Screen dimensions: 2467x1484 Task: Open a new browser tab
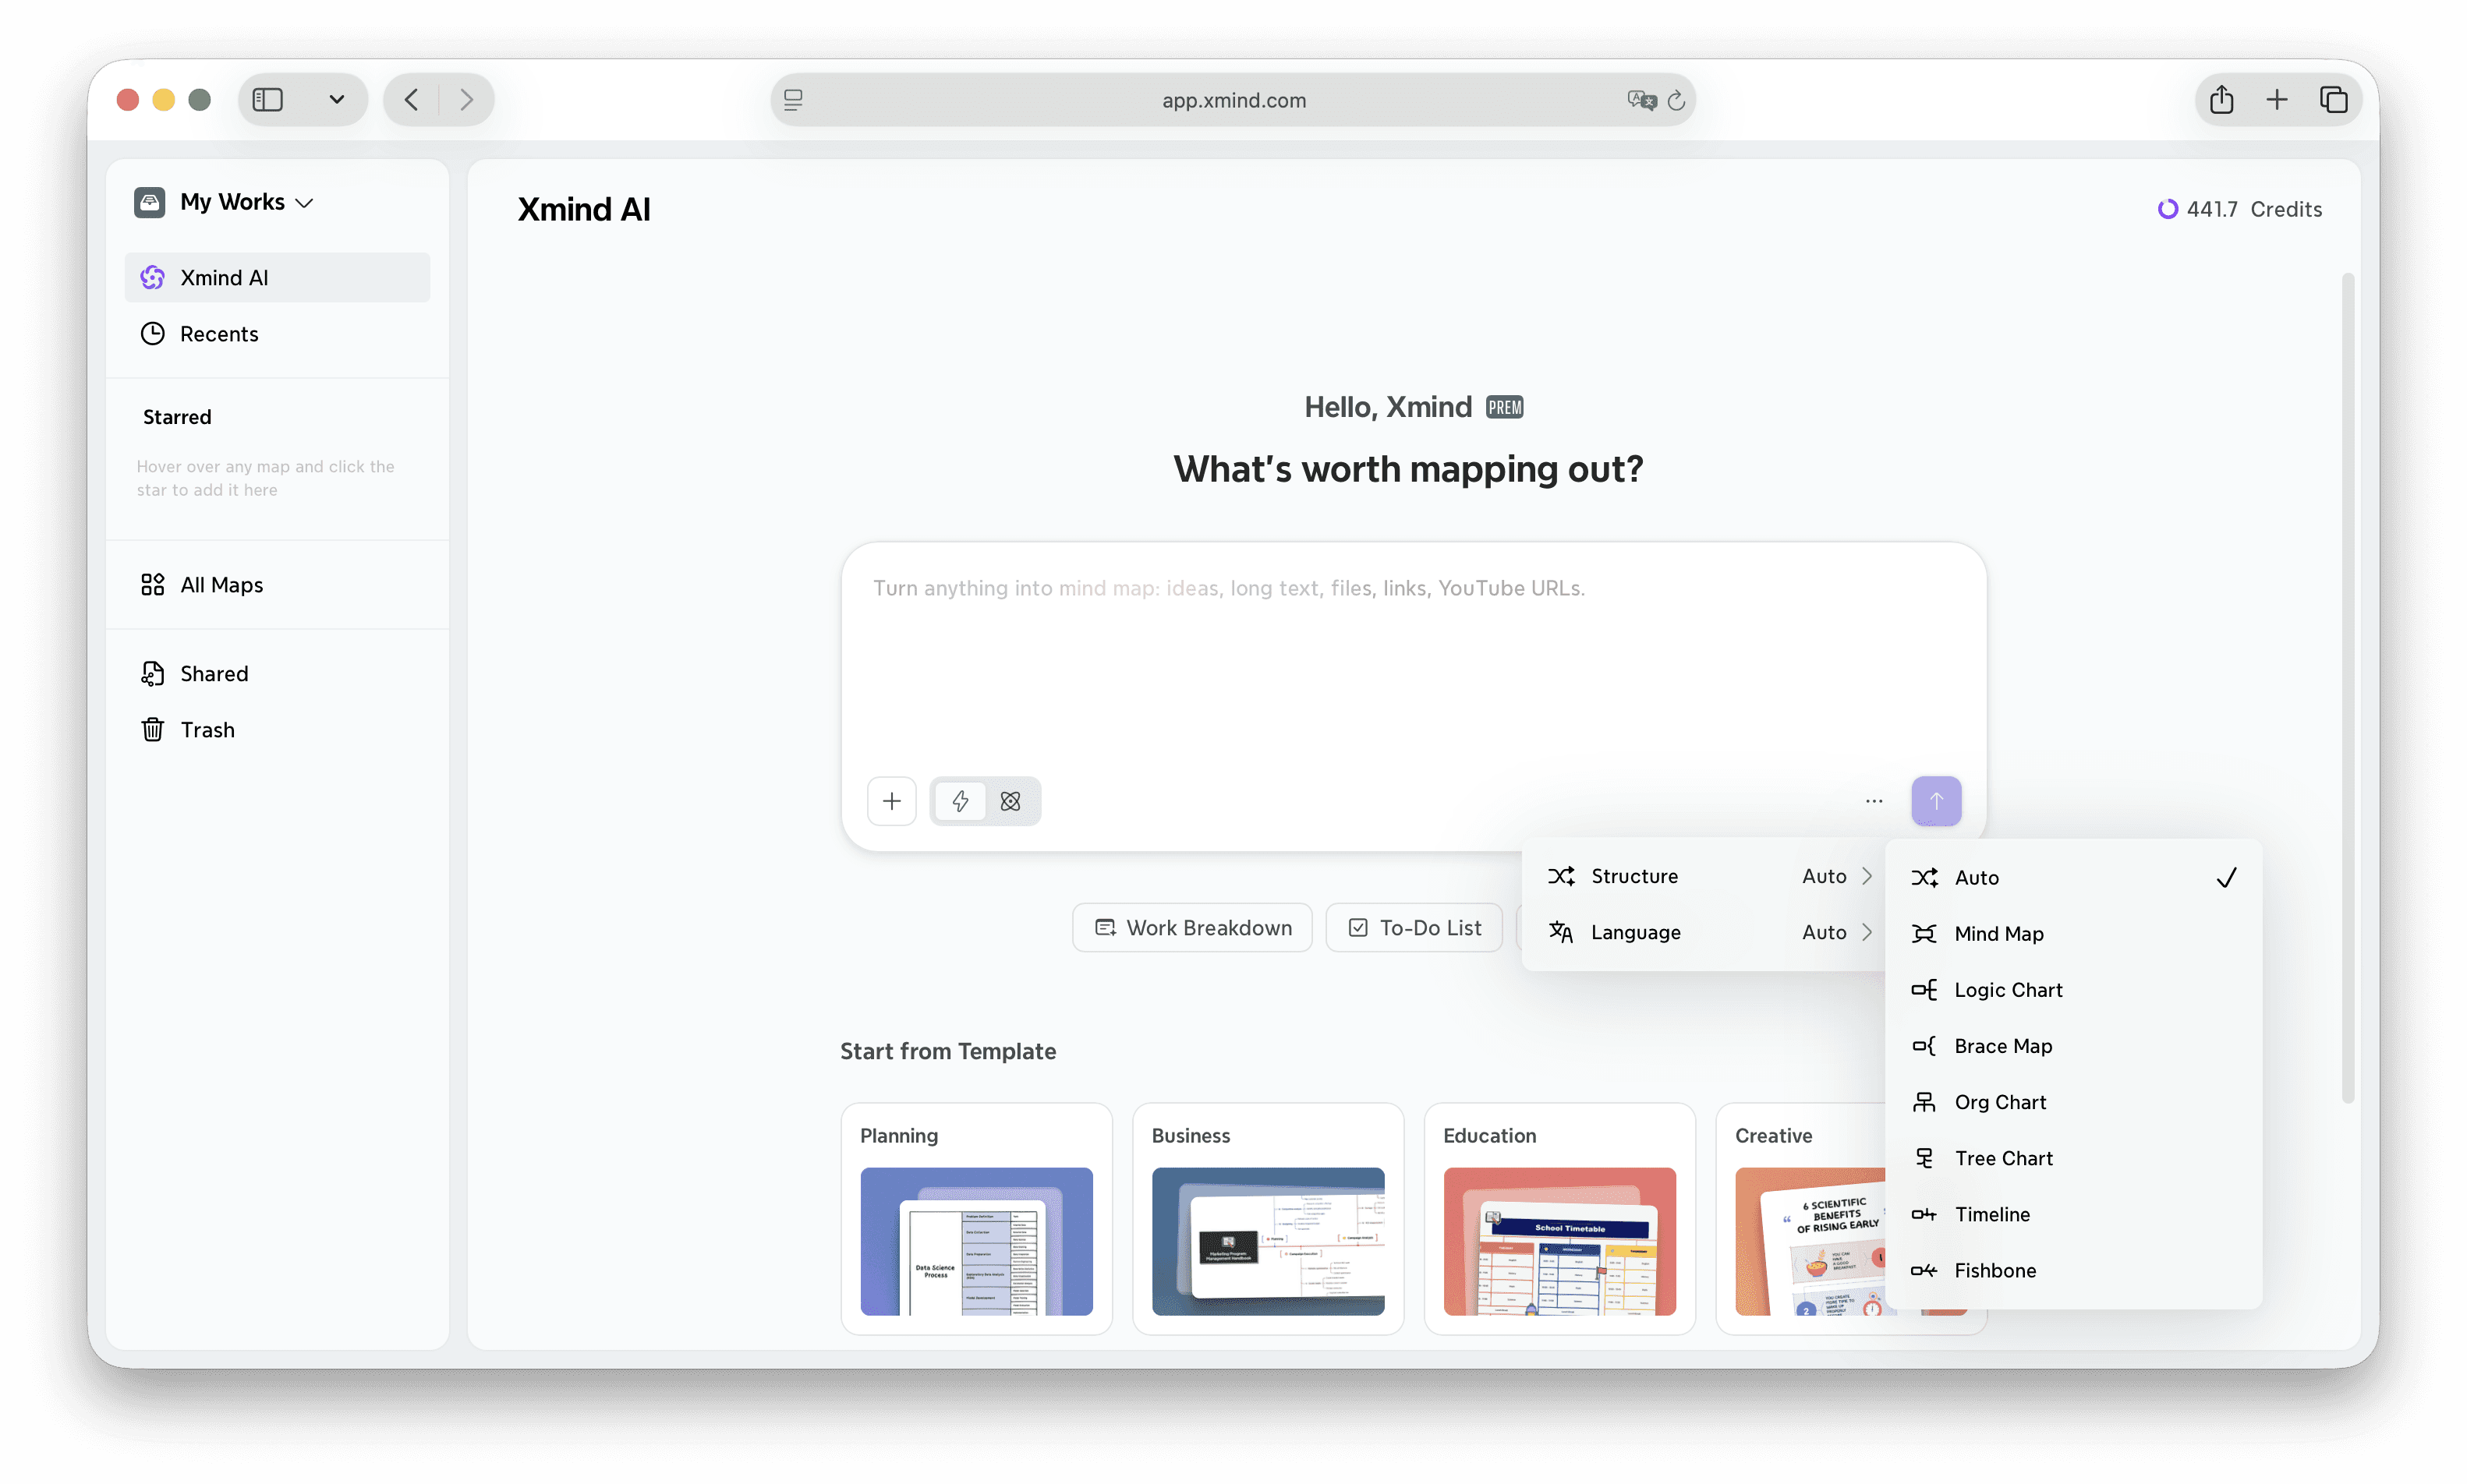pyautogui.click(x=2276, y=100)
